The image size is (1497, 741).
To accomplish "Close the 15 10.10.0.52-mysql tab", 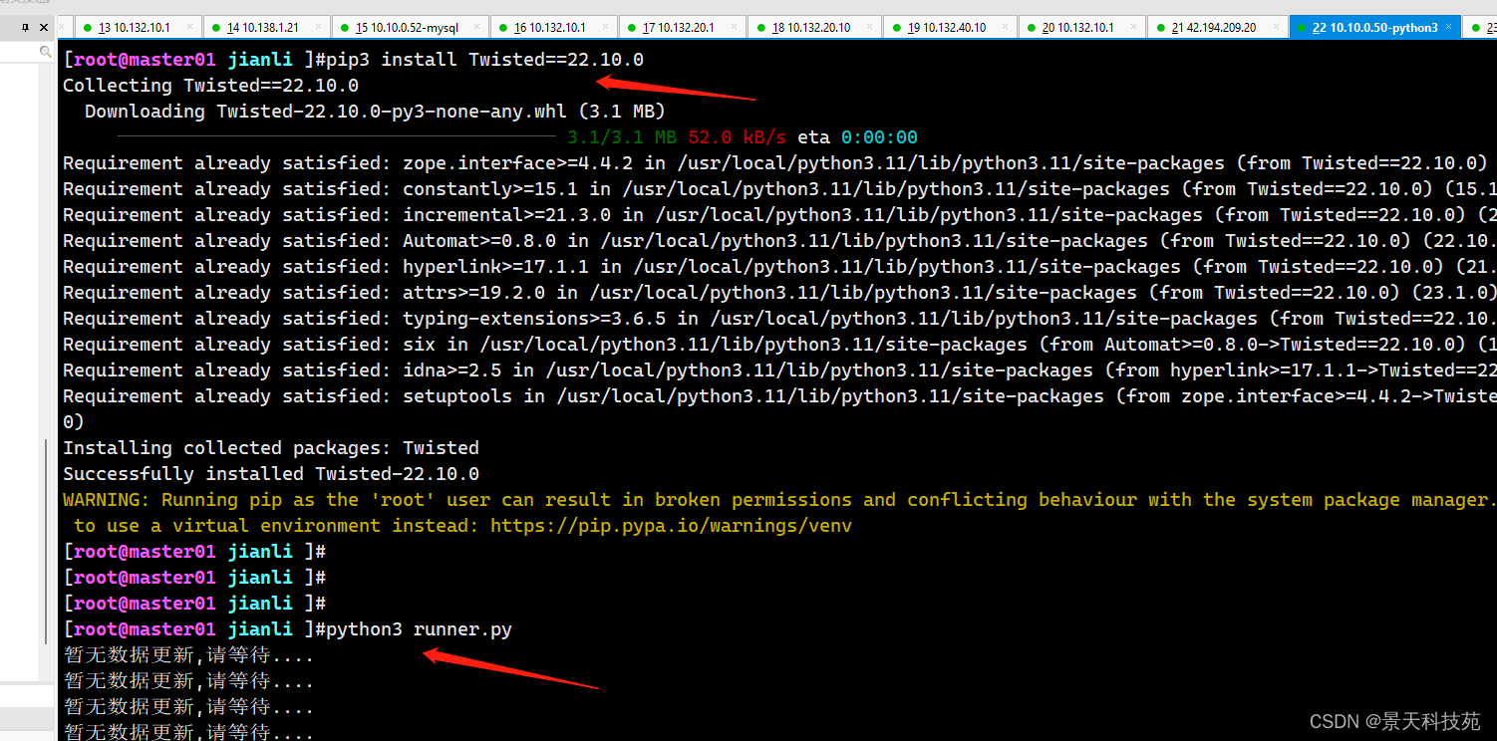I will tap(478, 27).
